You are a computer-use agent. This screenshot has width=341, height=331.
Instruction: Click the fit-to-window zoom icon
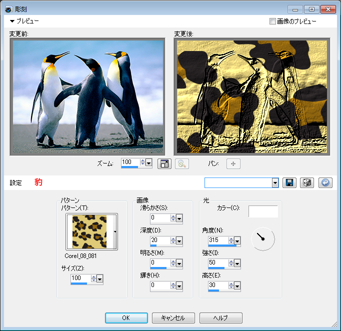(x=164, y=163)
